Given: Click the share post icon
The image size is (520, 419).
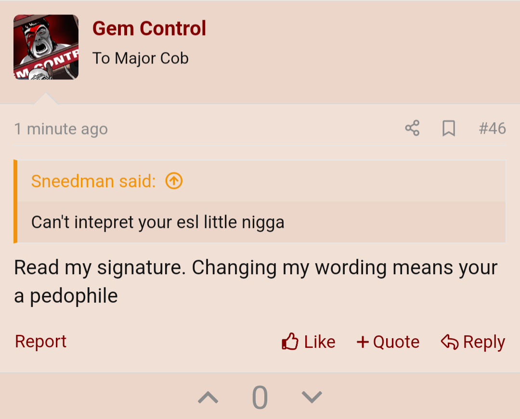Looking at the screenshot, I should (412, 128).
